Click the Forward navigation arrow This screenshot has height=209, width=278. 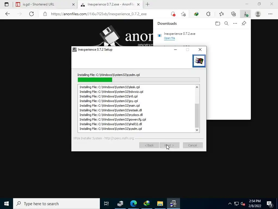20,14
